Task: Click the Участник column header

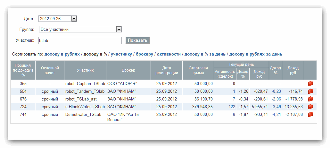Action: [x=85, y=70]
